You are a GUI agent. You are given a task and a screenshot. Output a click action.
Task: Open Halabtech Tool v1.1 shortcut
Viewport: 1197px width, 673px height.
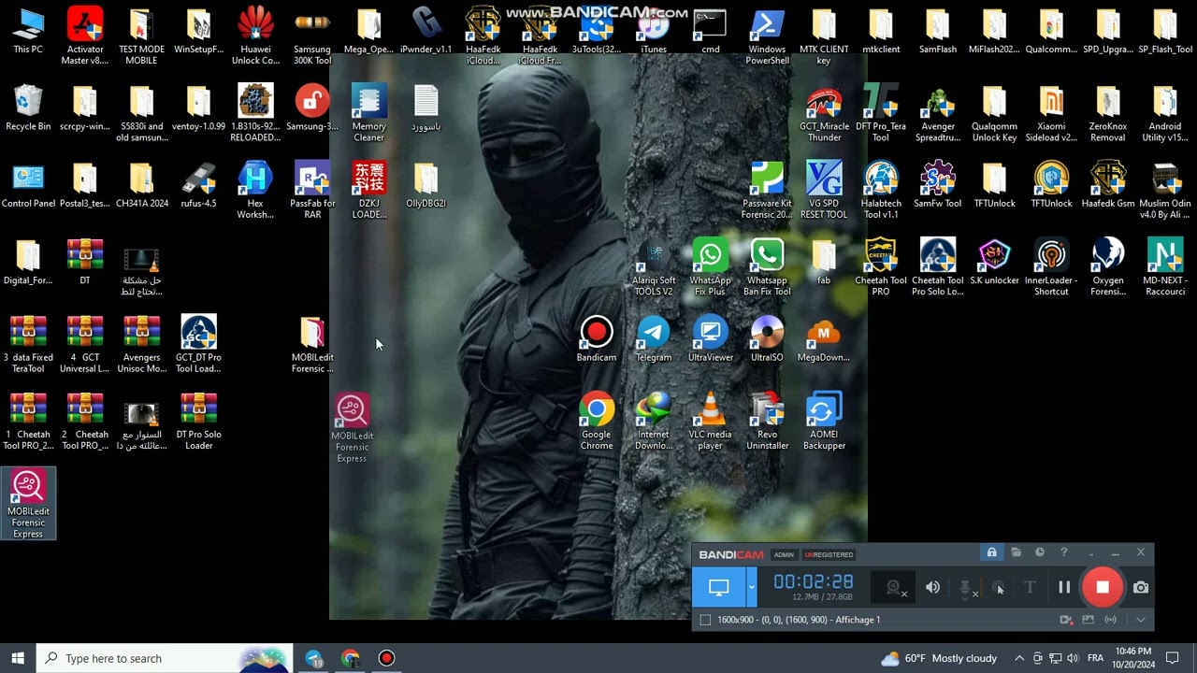click(x=881, y=191)
